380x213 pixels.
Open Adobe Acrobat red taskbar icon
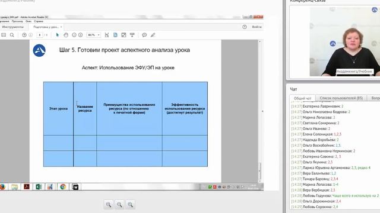point(26,187)
